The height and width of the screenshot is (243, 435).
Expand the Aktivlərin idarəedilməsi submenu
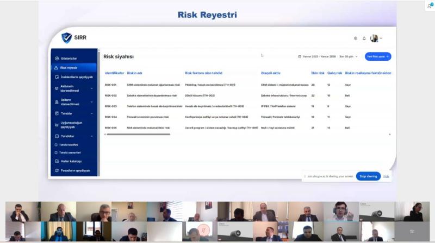pos(91,88)
